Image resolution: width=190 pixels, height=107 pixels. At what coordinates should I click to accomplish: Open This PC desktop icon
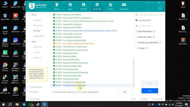point(5,5)
